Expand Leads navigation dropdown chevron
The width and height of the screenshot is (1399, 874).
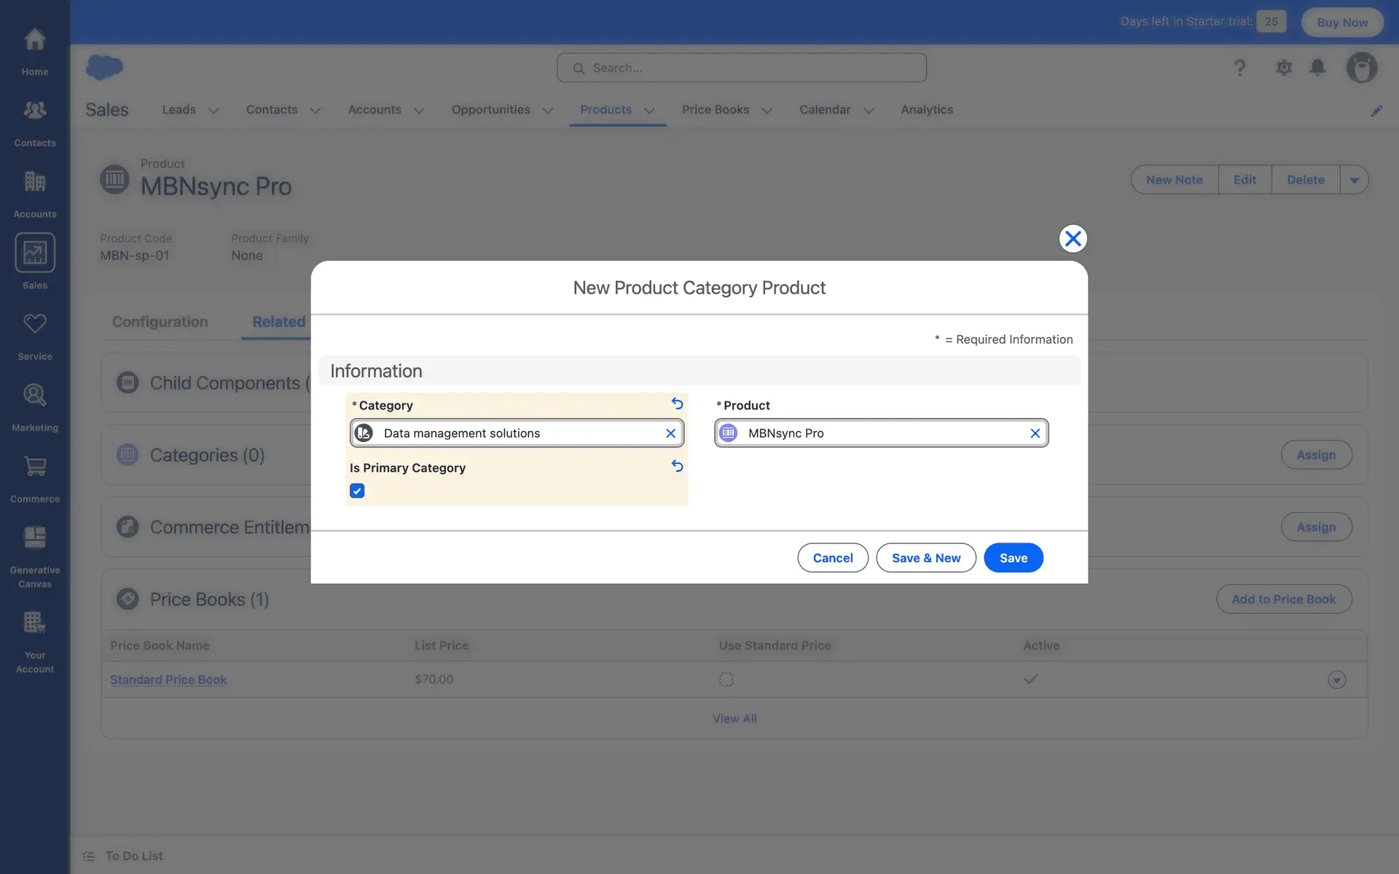[213, 111]
